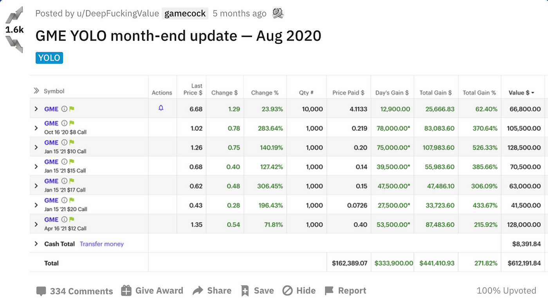This screenshot has height=304, width=548.
Task: Click the post title GME YOLO month-end update
Action: coord(178,36)
